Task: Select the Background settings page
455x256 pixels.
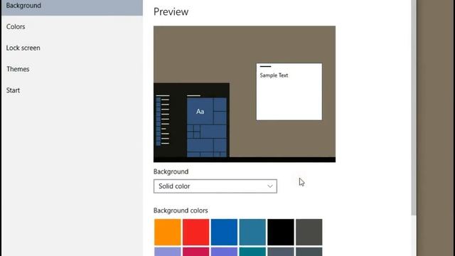Action: [x=72, y=7]
